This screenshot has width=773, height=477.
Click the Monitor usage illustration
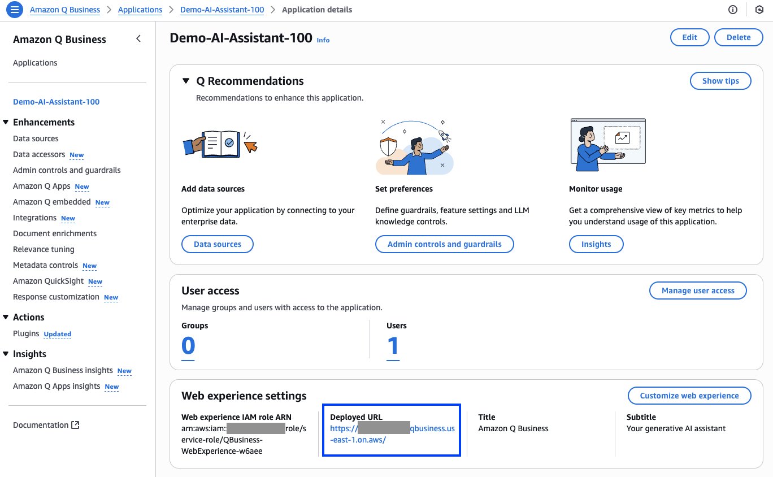[608, 145]
